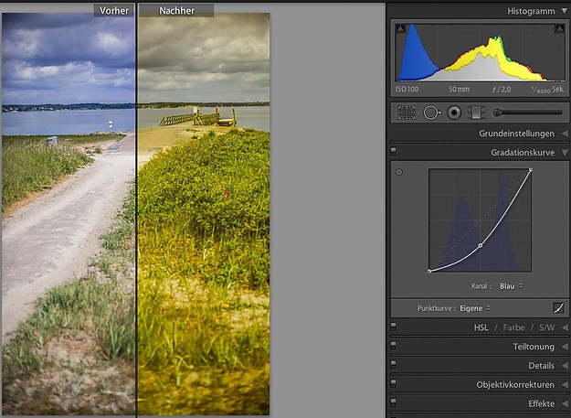
Task: Switch to the S/W tab
Action: (x=546, y=327)
